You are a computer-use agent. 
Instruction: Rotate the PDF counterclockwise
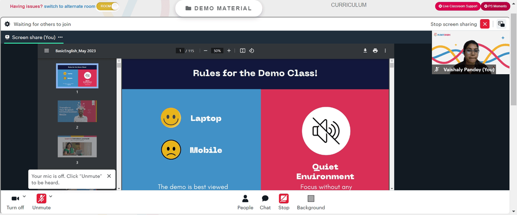(x=252, y=51)
